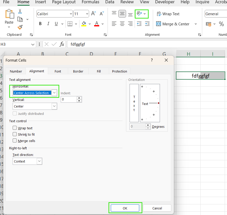Expand the Name Box dropdown
Viewport: 227px width, 215px height.
pyautogui.click(x=33, y=44)
